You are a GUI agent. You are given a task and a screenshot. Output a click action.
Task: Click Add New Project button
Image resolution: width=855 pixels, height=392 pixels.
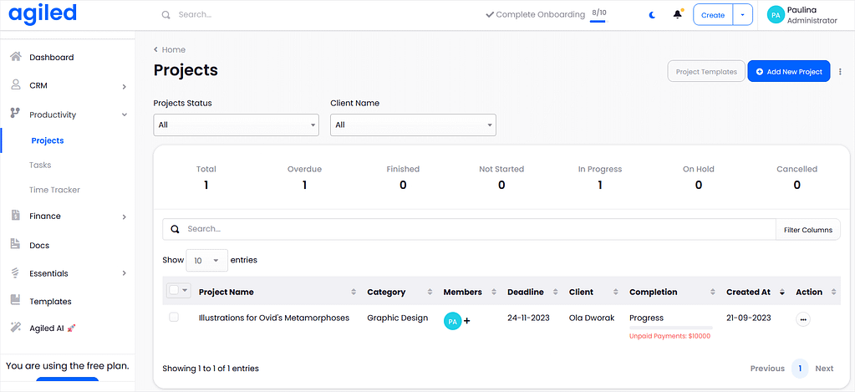[x=788, y=71]
